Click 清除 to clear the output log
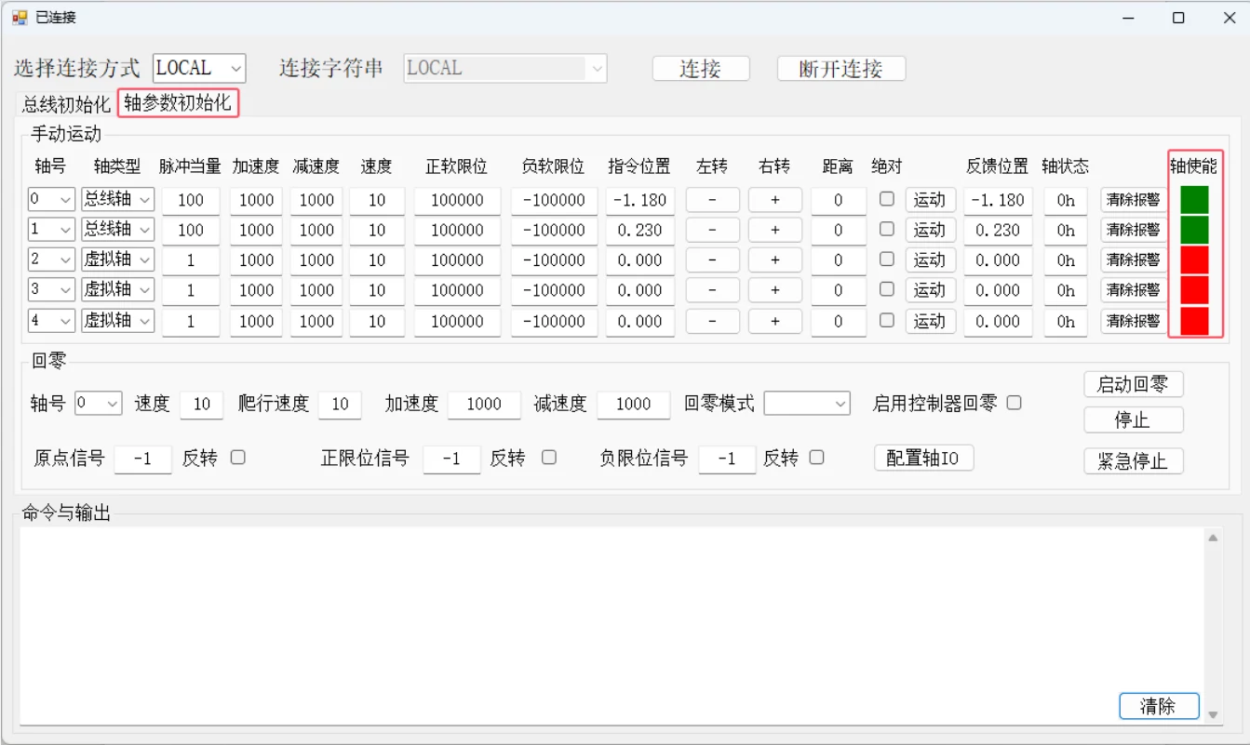Screen dimensions: 1250x745 tap(1158, 706)
